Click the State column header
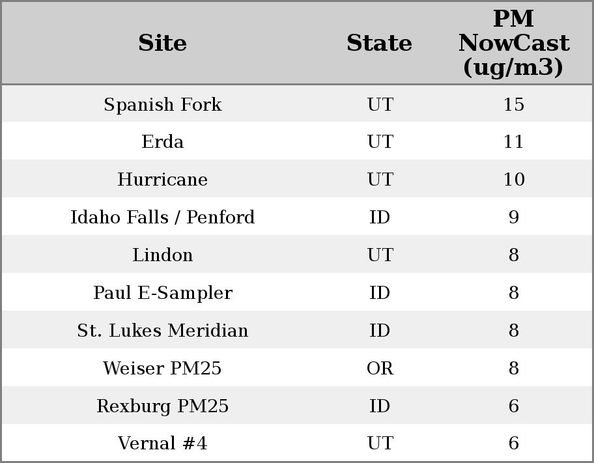594x463 pixels. coord(379,43)
